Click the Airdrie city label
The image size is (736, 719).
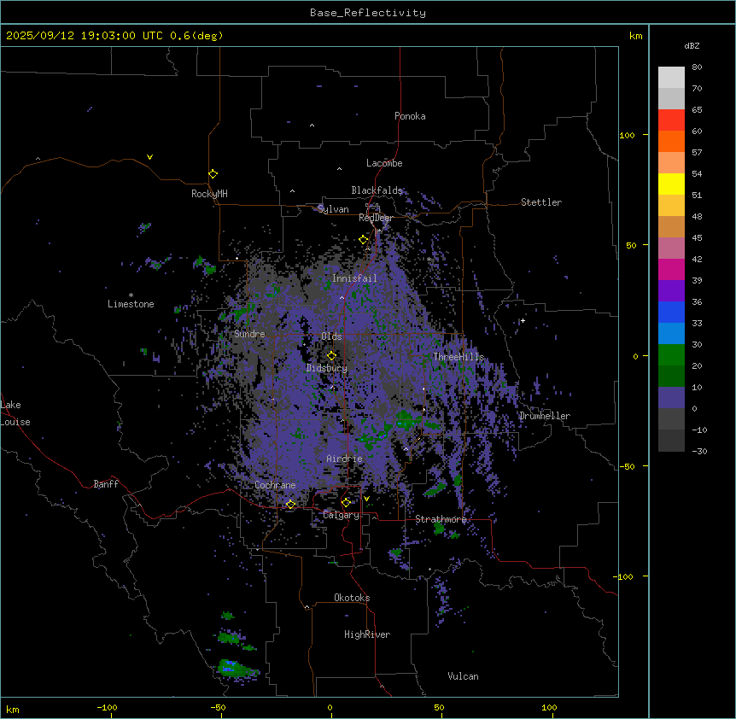(344, 459)
